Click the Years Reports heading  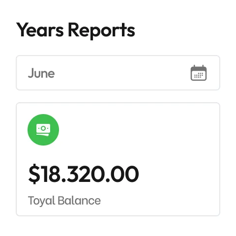pos(76,30)
